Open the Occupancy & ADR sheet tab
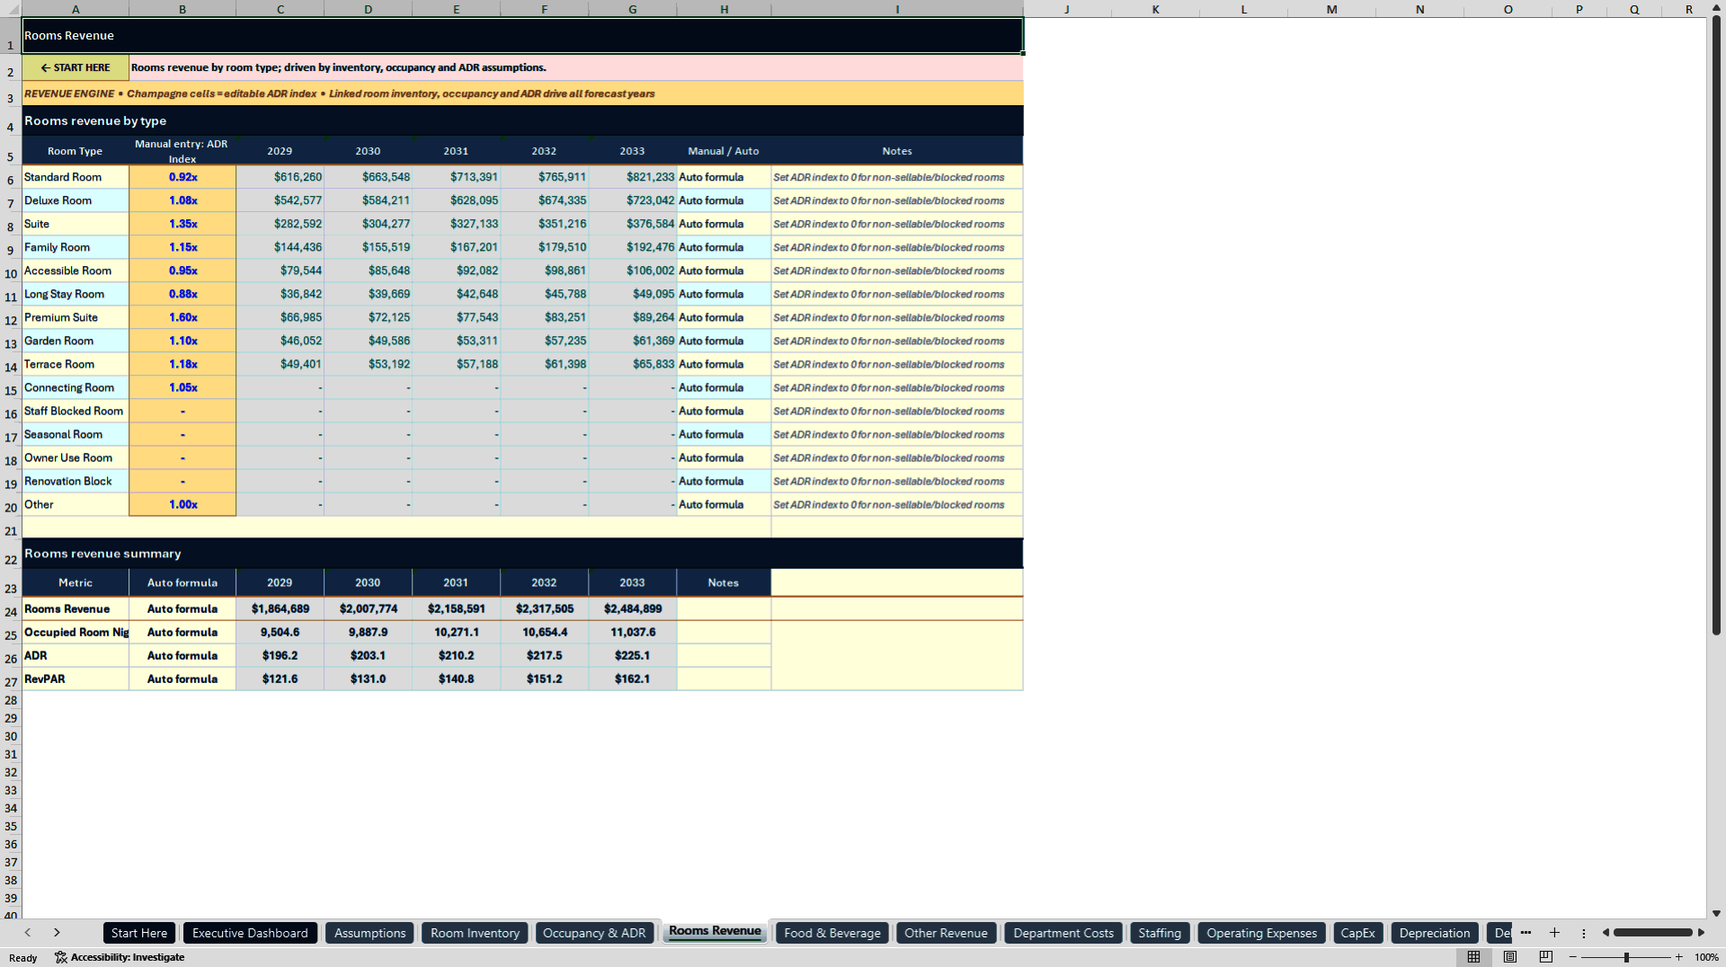This screenshot has width=1726, height=967. point(594,933)
